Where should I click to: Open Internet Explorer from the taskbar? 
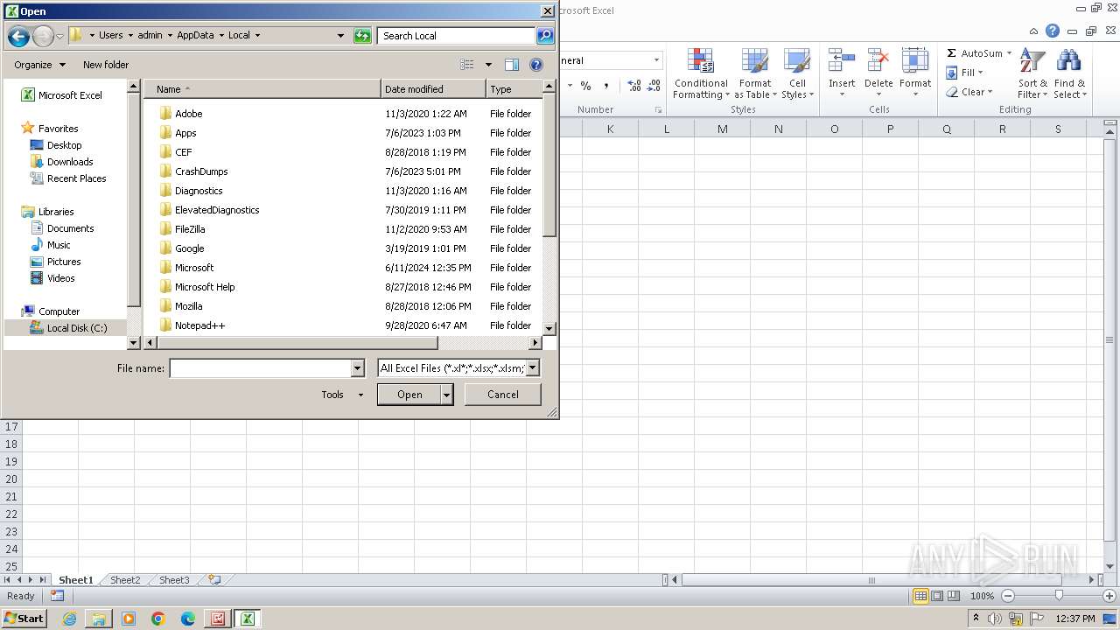click(x=69, y=619)
